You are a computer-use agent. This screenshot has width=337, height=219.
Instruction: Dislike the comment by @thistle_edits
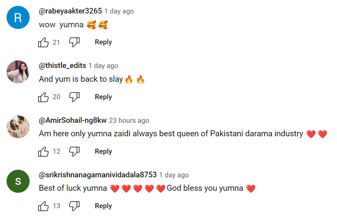click(74, 97)
